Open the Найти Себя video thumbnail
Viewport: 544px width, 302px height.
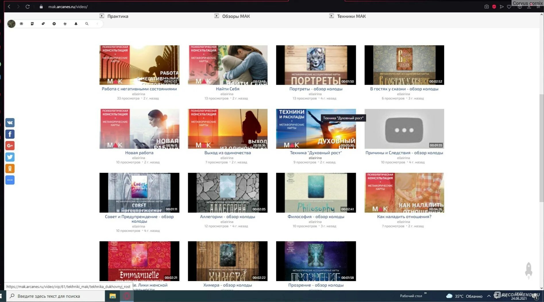click(228, 65)
